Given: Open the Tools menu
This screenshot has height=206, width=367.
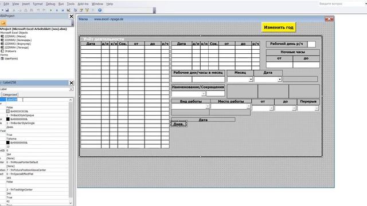Looking at the screenshot, I should click(71, 4).
